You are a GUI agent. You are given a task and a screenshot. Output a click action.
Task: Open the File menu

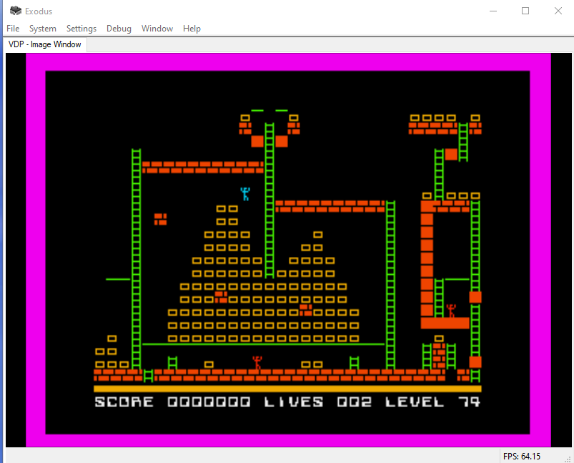[x=13, y=29]
